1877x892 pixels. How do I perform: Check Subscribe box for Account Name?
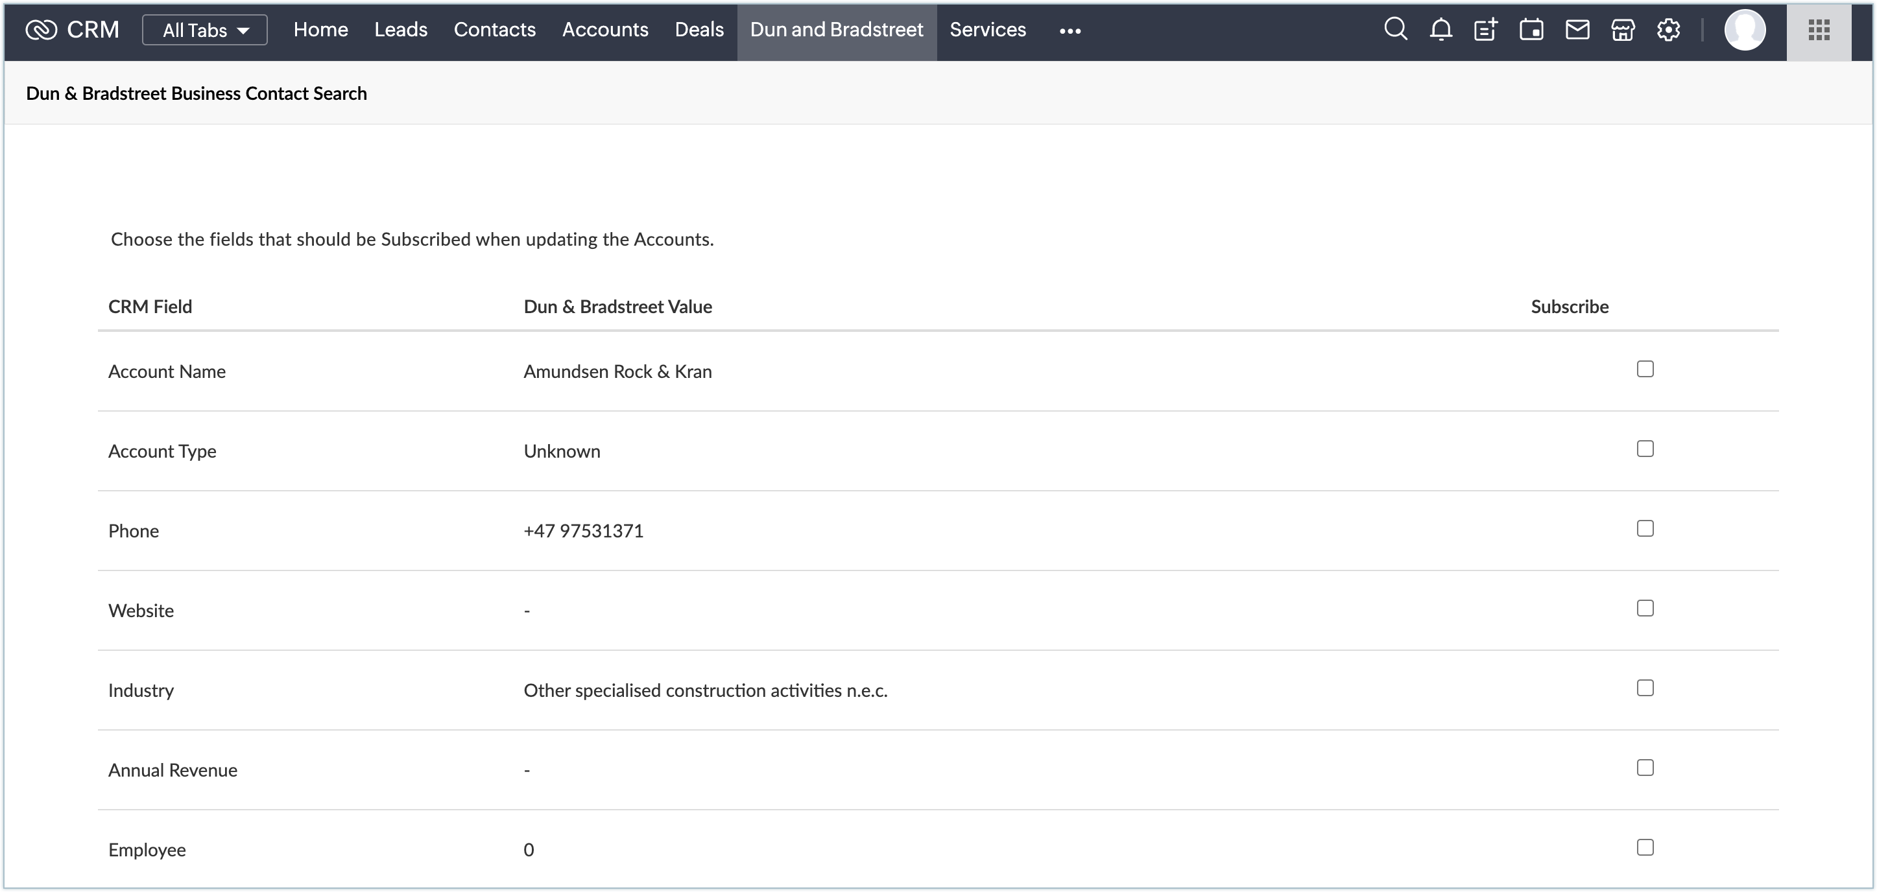[x=1645, y=369]
